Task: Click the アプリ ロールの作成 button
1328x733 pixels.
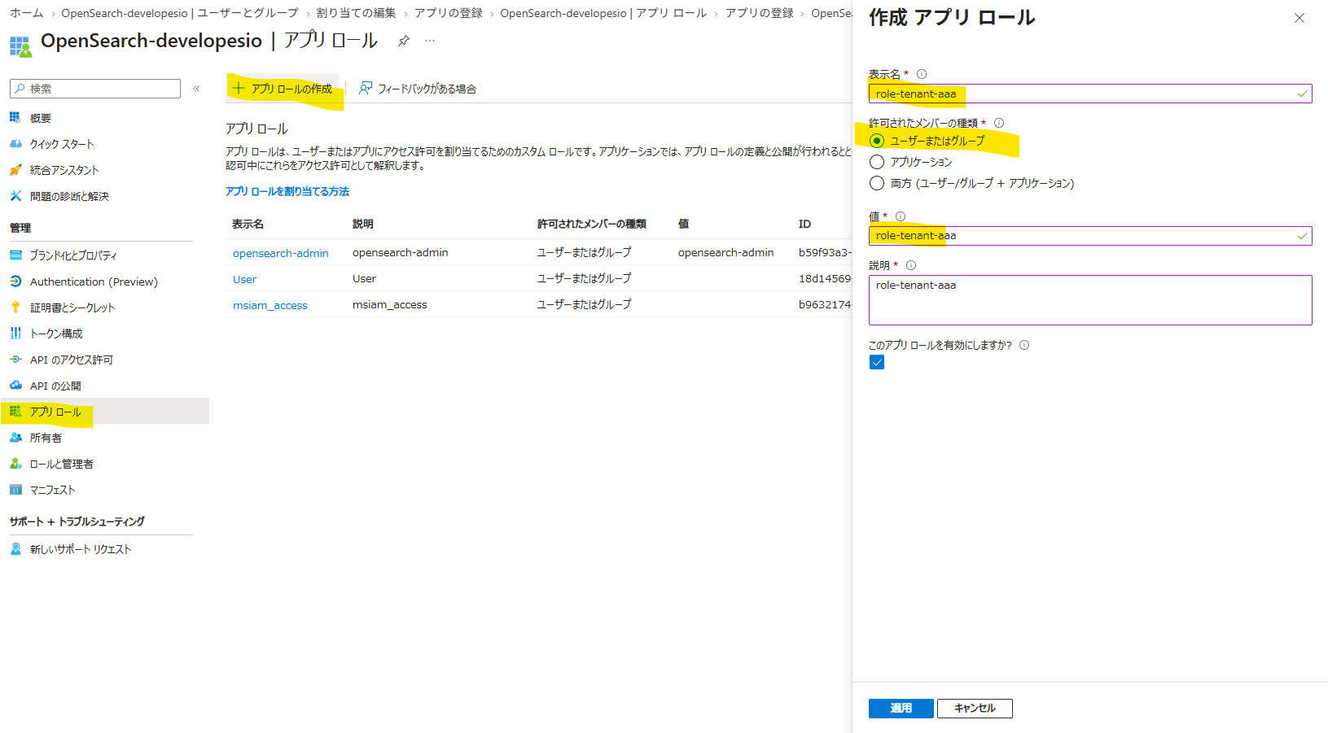Action: point(283,89)
